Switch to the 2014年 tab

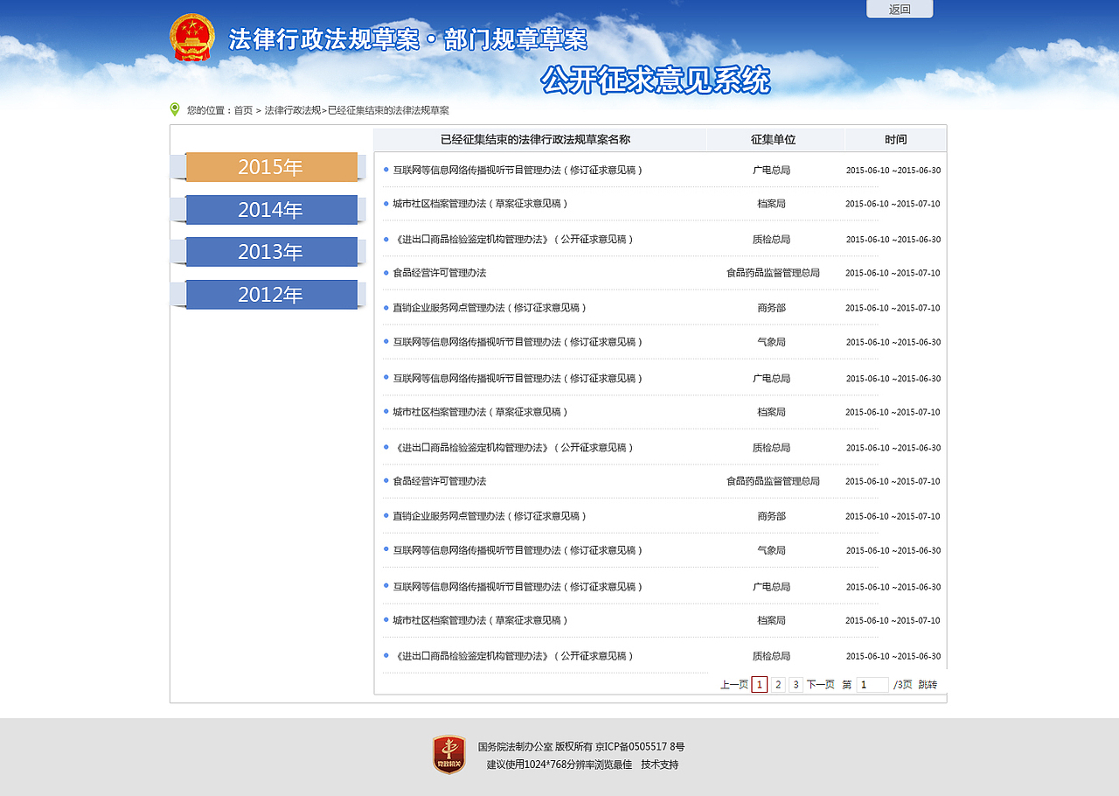tap(269, 209)
